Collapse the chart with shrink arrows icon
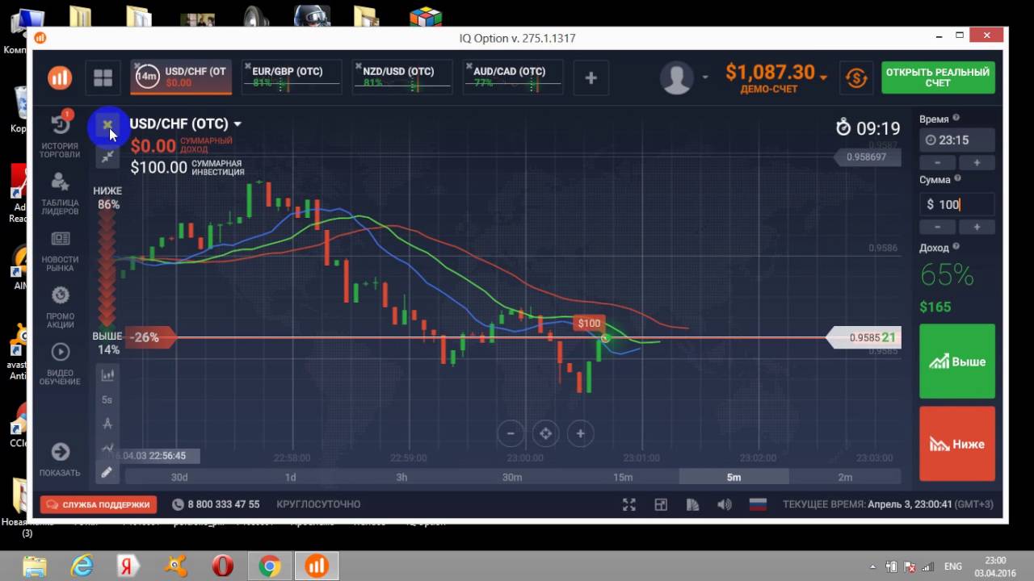Image resolution: width=1034 pixels, height=581 pixels. [x=107, y=157]
